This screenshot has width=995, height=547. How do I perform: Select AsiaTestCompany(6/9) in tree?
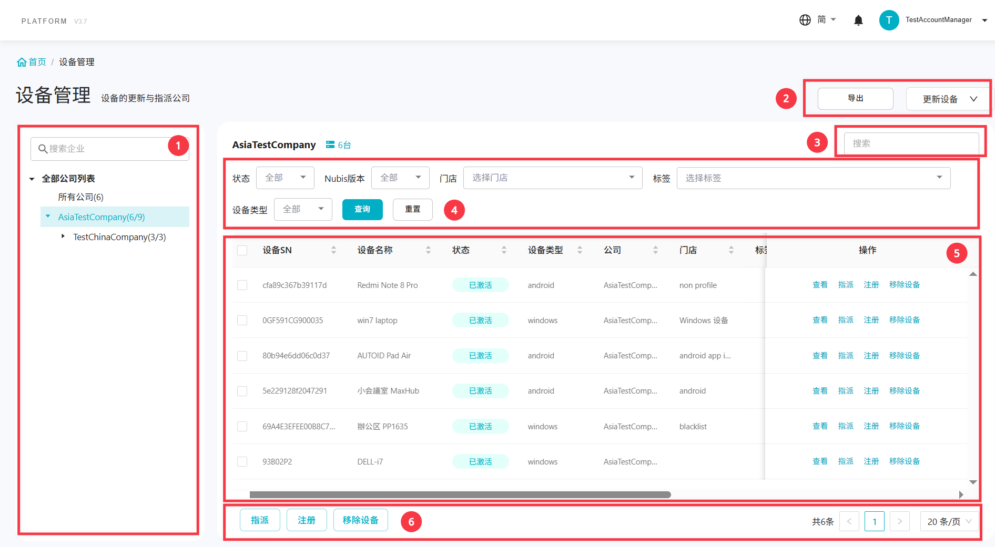(101, 217)
